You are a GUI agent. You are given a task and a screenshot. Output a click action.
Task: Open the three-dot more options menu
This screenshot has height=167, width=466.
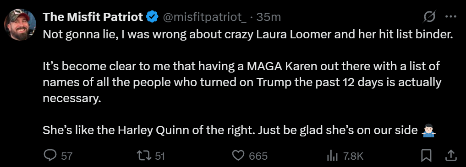point(450,17)
